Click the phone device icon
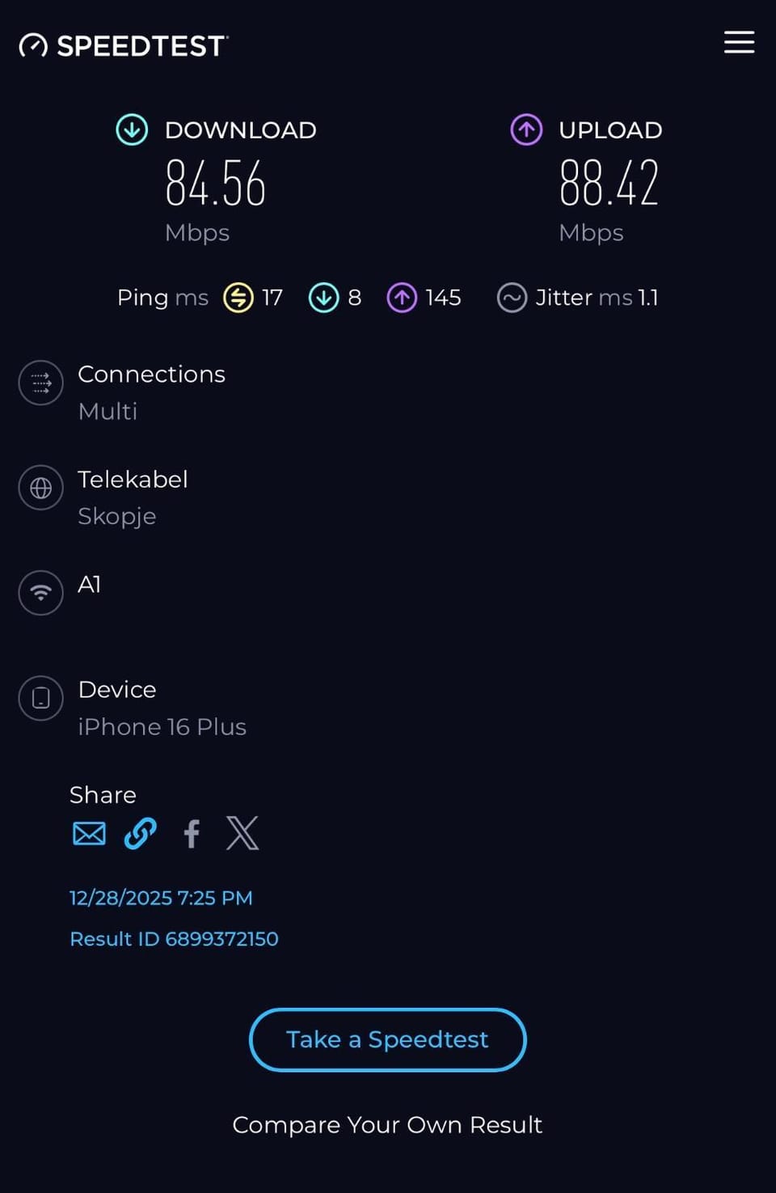 tap(41, 698)
